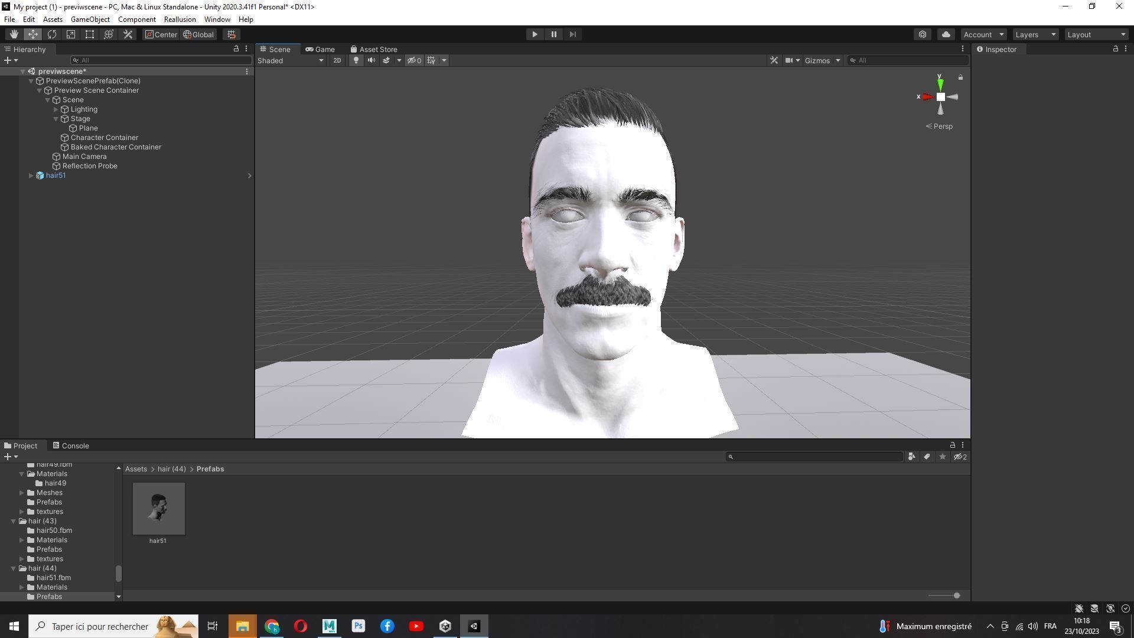Toggle 2D view mode
This screenshot has width=1134, height=638.
pyautogui.click(x=337, y=60)
